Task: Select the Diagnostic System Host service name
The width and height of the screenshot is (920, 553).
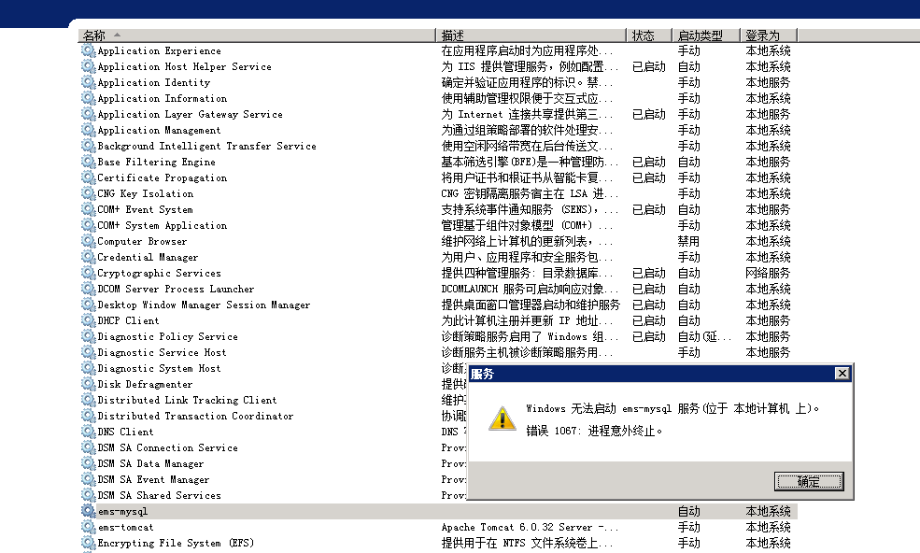Action: 159,368
